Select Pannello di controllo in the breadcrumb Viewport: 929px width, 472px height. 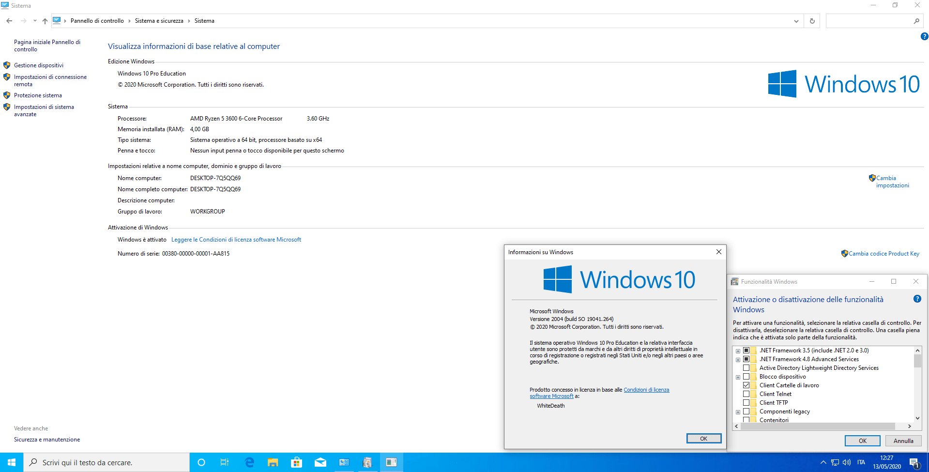click(97, 21)
